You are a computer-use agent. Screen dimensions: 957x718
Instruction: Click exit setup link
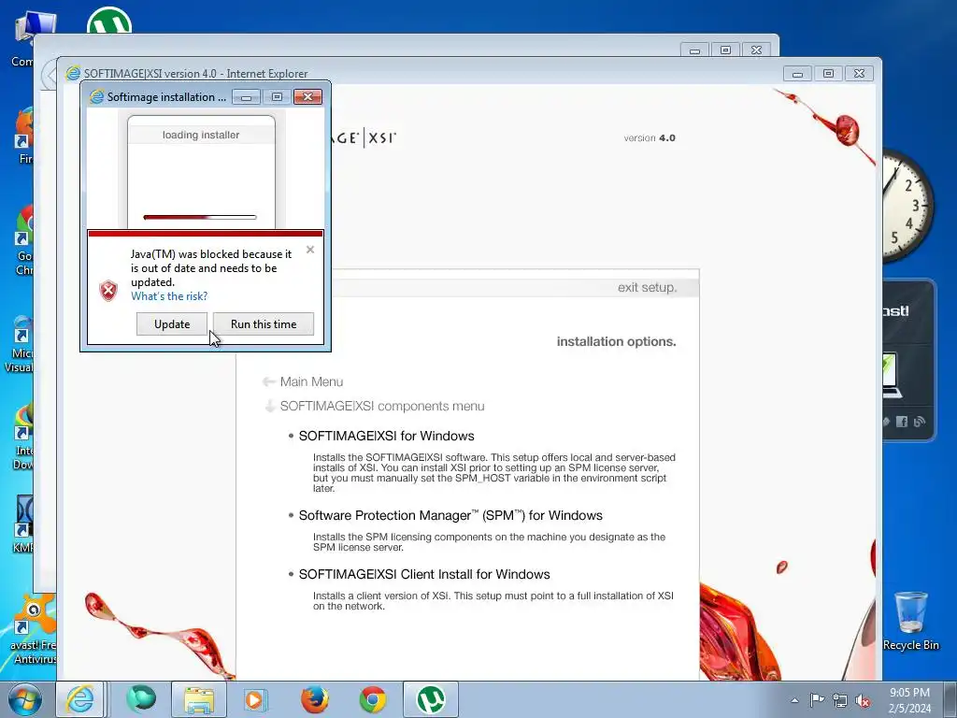click(647, 288)
